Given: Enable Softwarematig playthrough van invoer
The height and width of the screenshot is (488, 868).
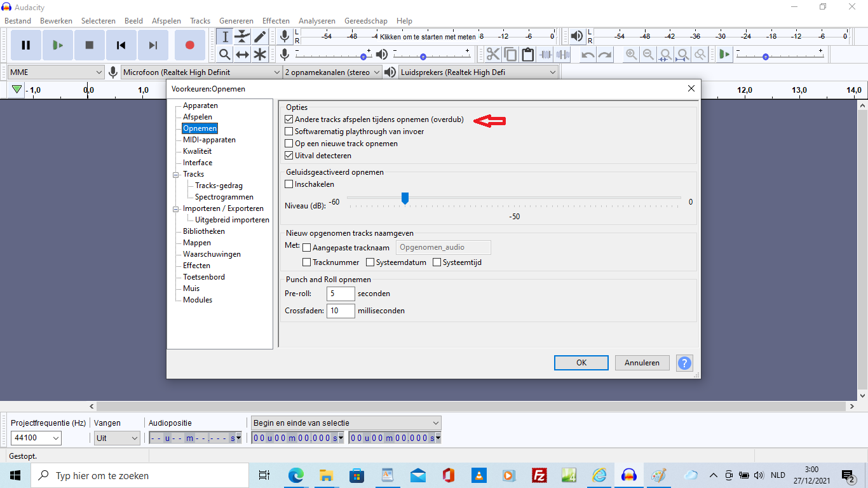Looking at the screenshot, I should 289,132.
